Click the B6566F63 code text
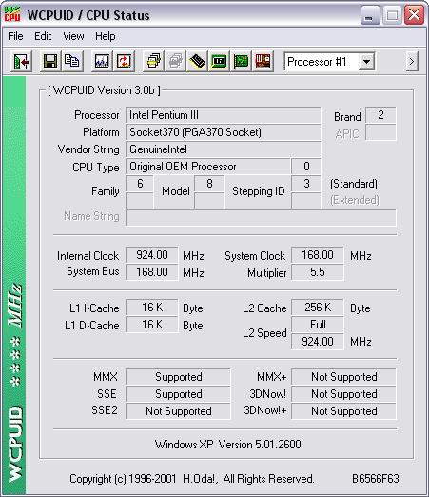The width and height of the screenshot is (429, 497). pos(376,479)
